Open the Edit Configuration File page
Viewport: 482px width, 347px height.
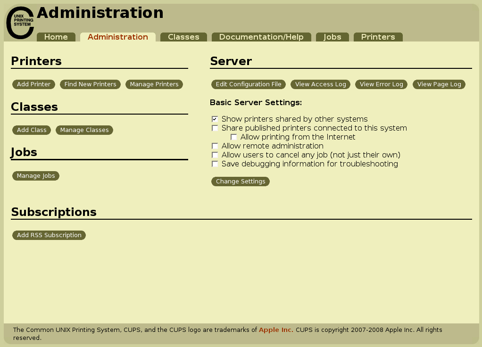pos(248,84)
